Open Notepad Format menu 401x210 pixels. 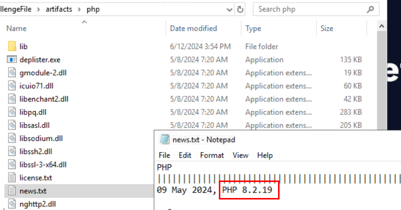point(212,155)
